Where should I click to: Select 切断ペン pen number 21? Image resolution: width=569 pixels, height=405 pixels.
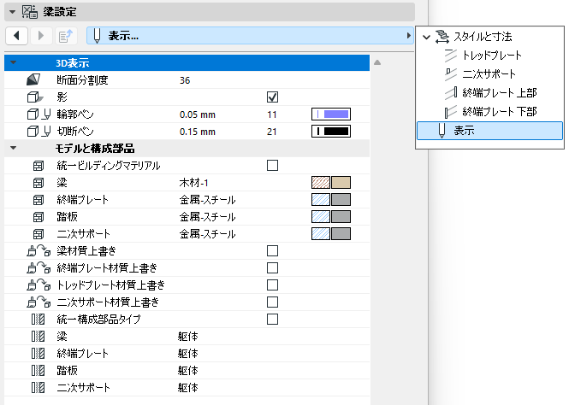click(272, 132)
